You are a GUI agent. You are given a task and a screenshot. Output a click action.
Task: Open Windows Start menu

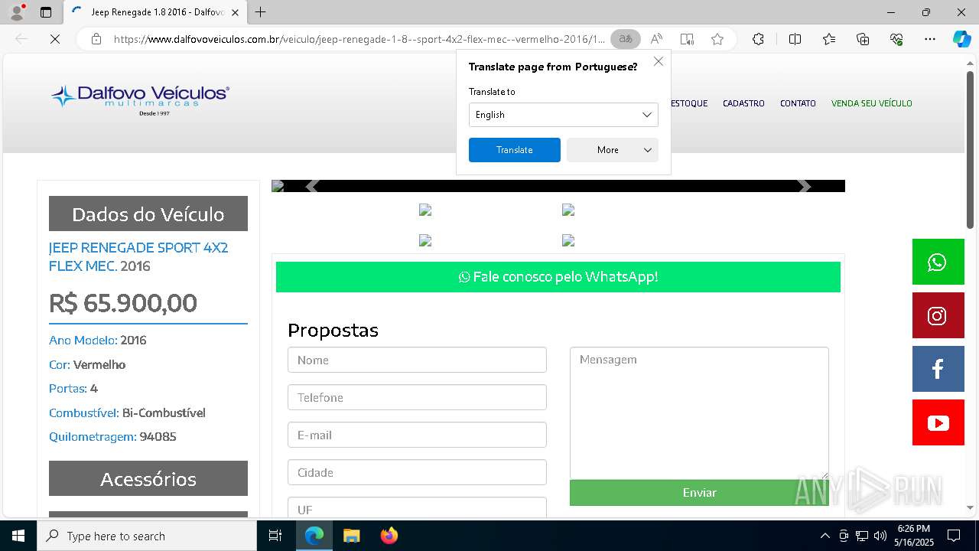click(x=18, y=536)
